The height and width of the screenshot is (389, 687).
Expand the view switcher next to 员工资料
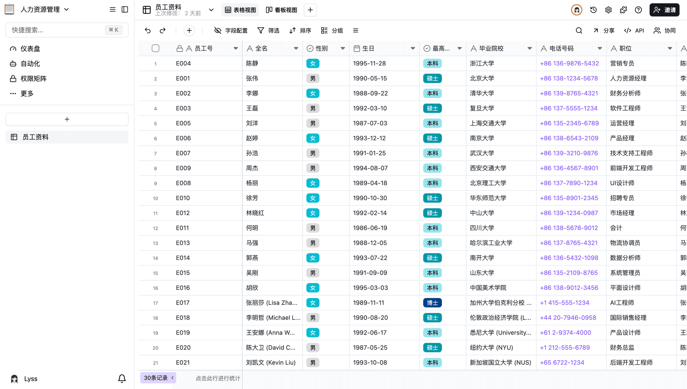211,10
